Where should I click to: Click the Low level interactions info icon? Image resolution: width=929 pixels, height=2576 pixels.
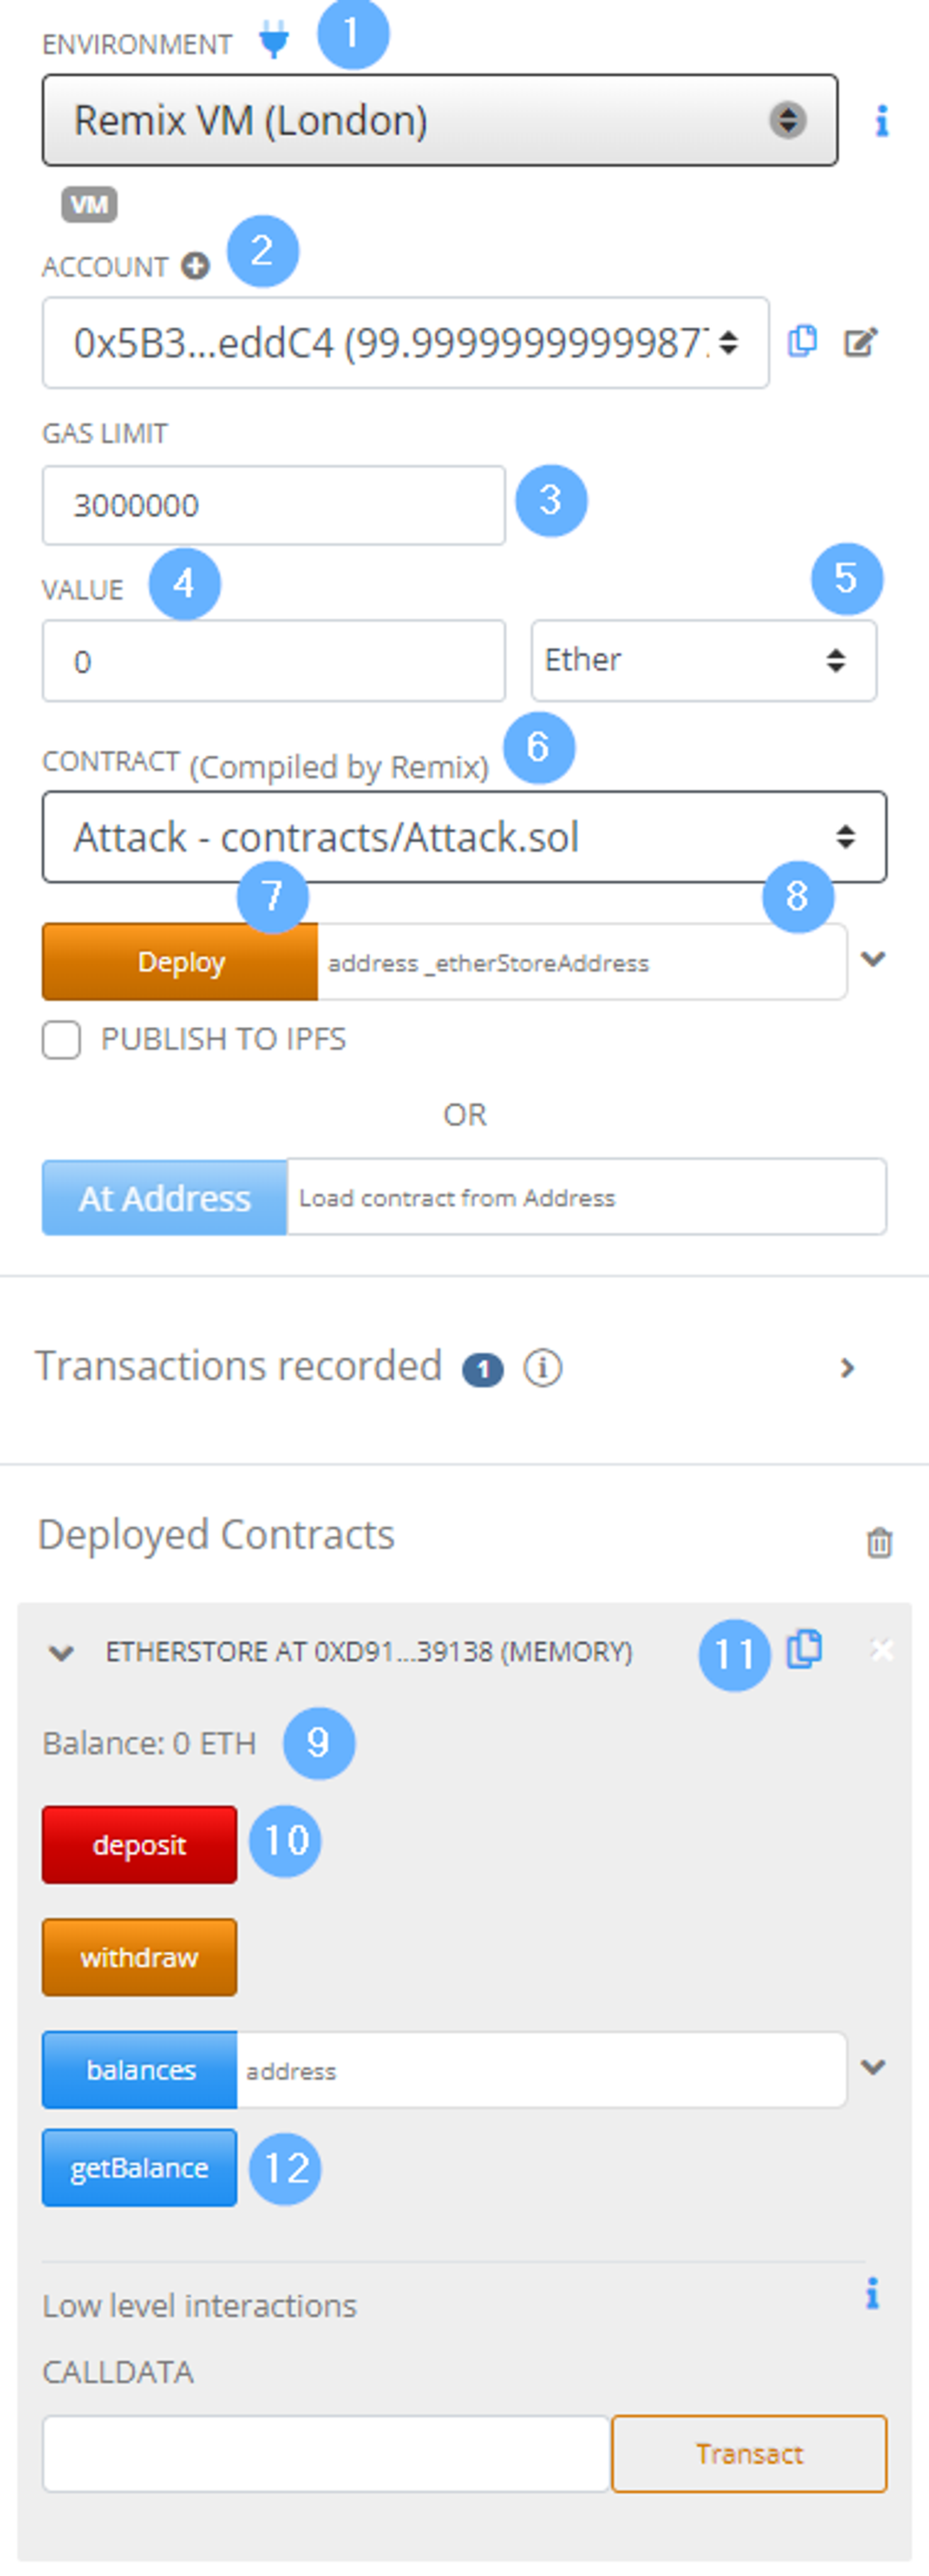[x=872, y=2293]
